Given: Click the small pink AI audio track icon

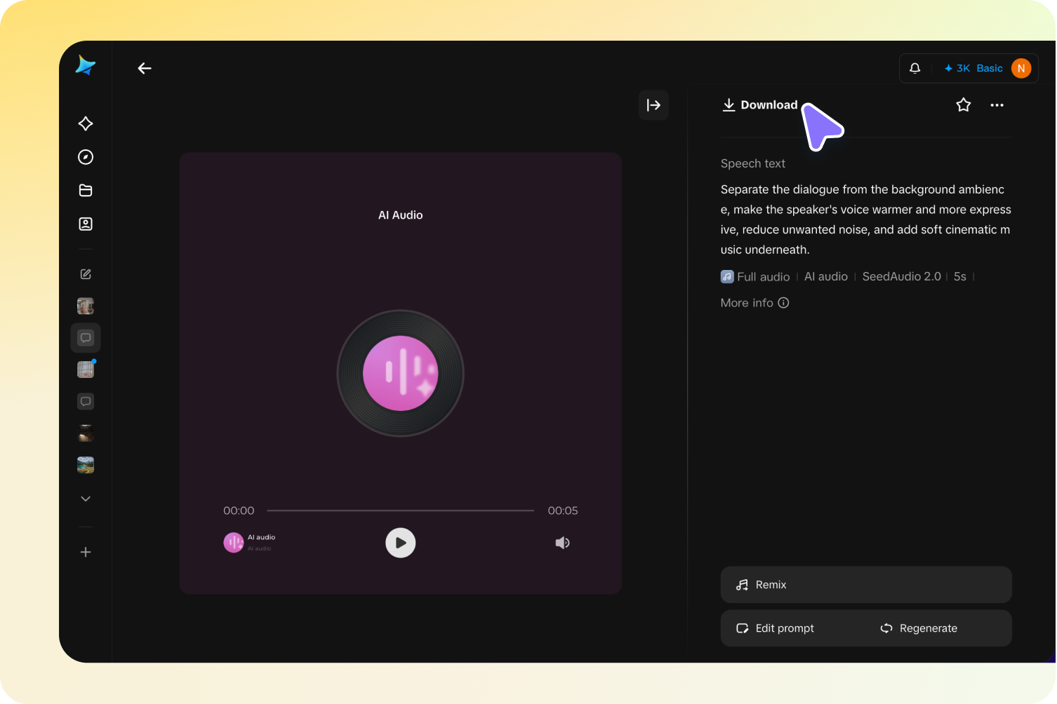Looking at the screenshot, I should coord(234,543).
